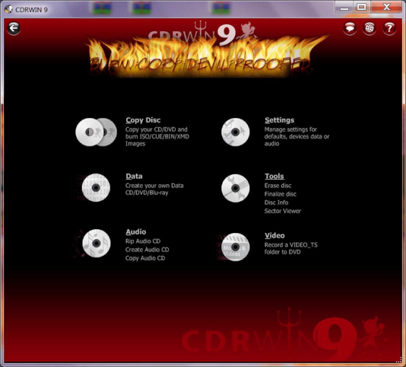This screenshot has height=367, width=406.
Task: Open the Copy Disc section heading
Action: coord(143,120)
